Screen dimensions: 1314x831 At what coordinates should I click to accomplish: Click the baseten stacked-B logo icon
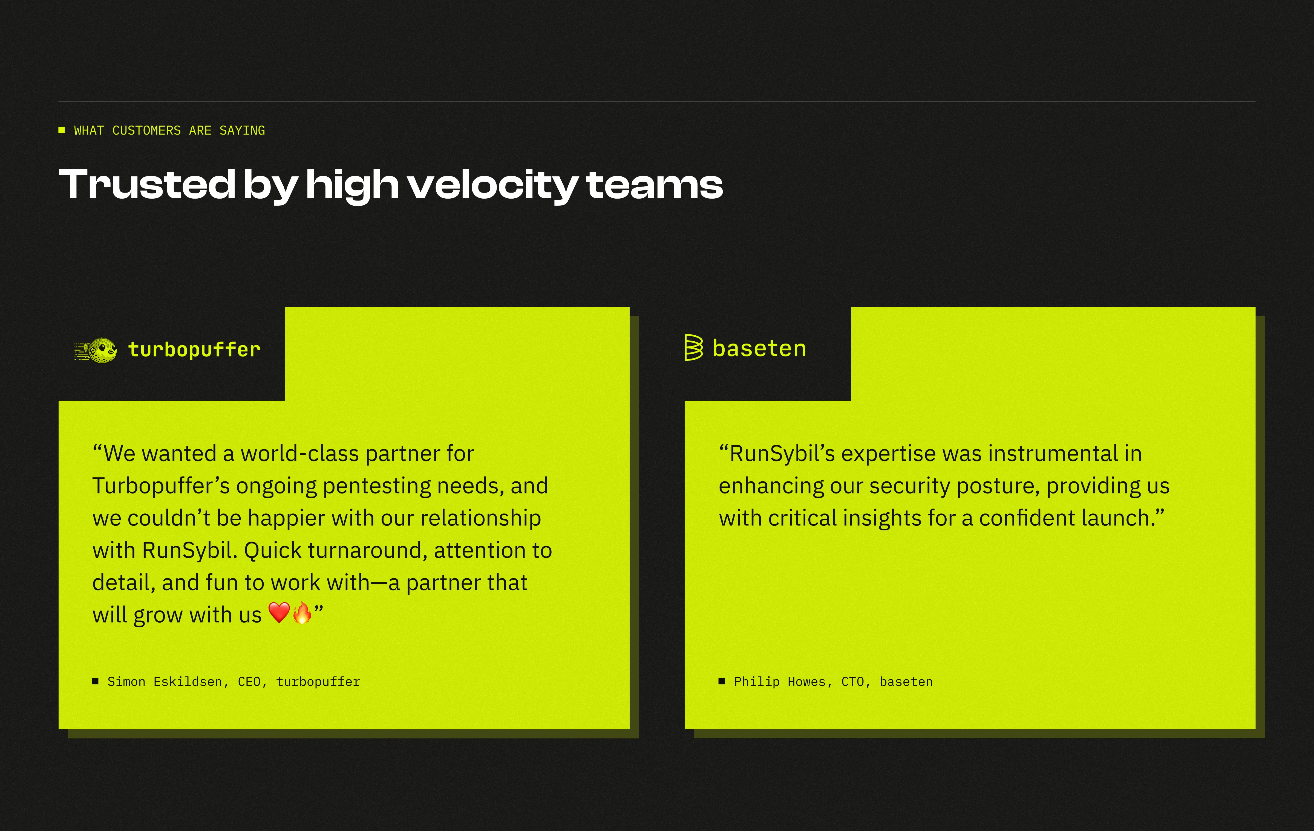tap(693, 348)
